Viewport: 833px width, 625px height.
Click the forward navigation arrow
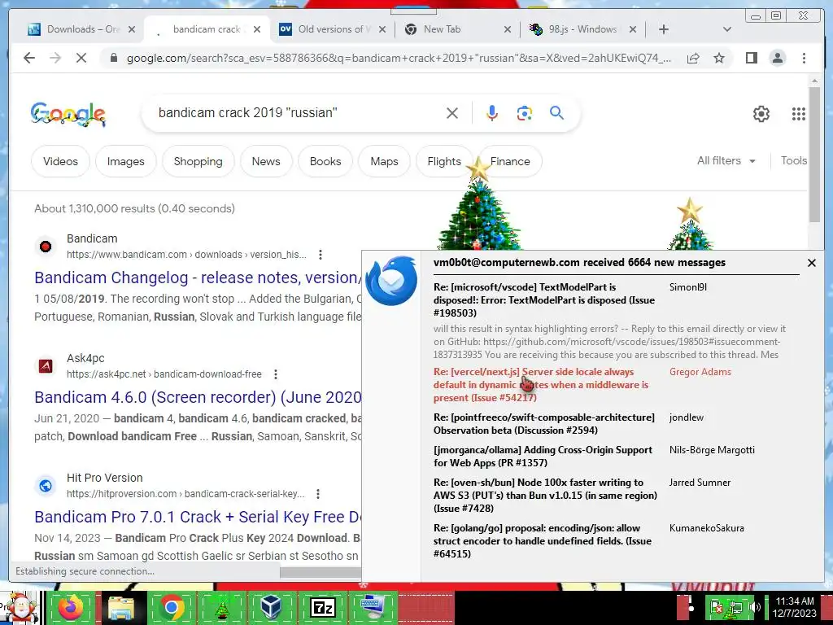tap(55, 58)
